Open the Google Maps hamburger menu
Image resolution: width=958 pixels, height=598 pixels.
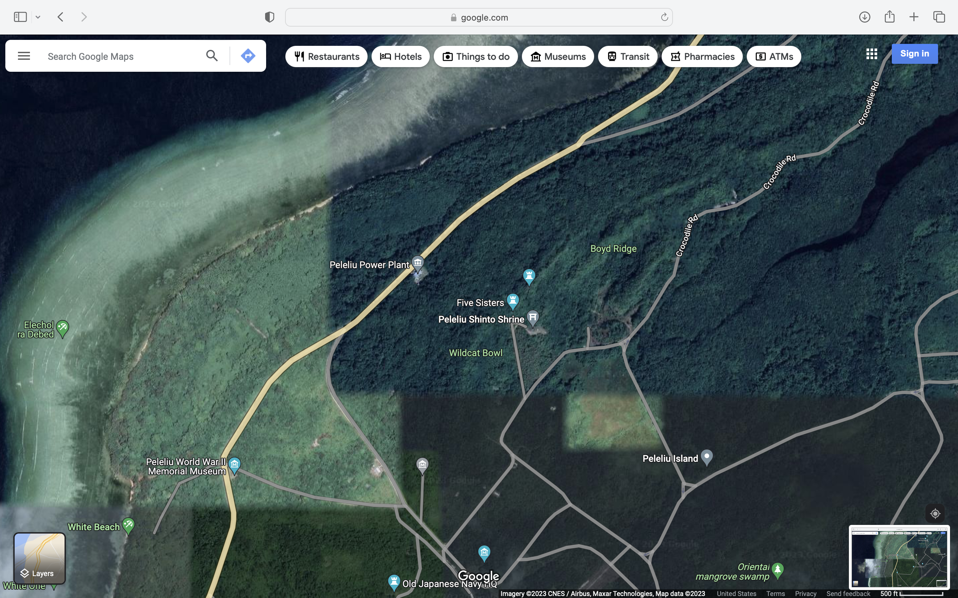coord(24,56)
